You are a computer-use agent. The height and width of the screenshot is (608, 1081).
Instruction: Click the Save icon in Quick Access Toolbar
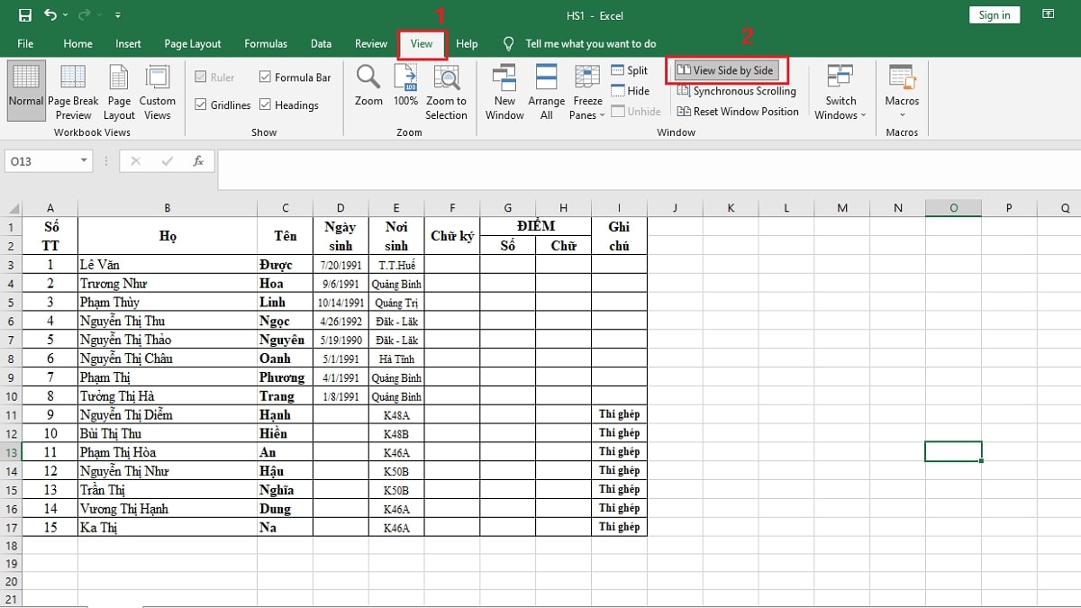[x=24, y=14]
